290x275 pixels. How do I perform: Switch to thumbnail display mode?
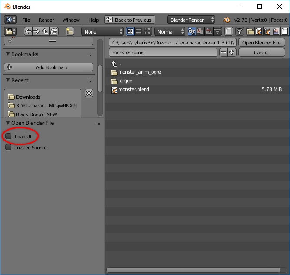(147, 31)
